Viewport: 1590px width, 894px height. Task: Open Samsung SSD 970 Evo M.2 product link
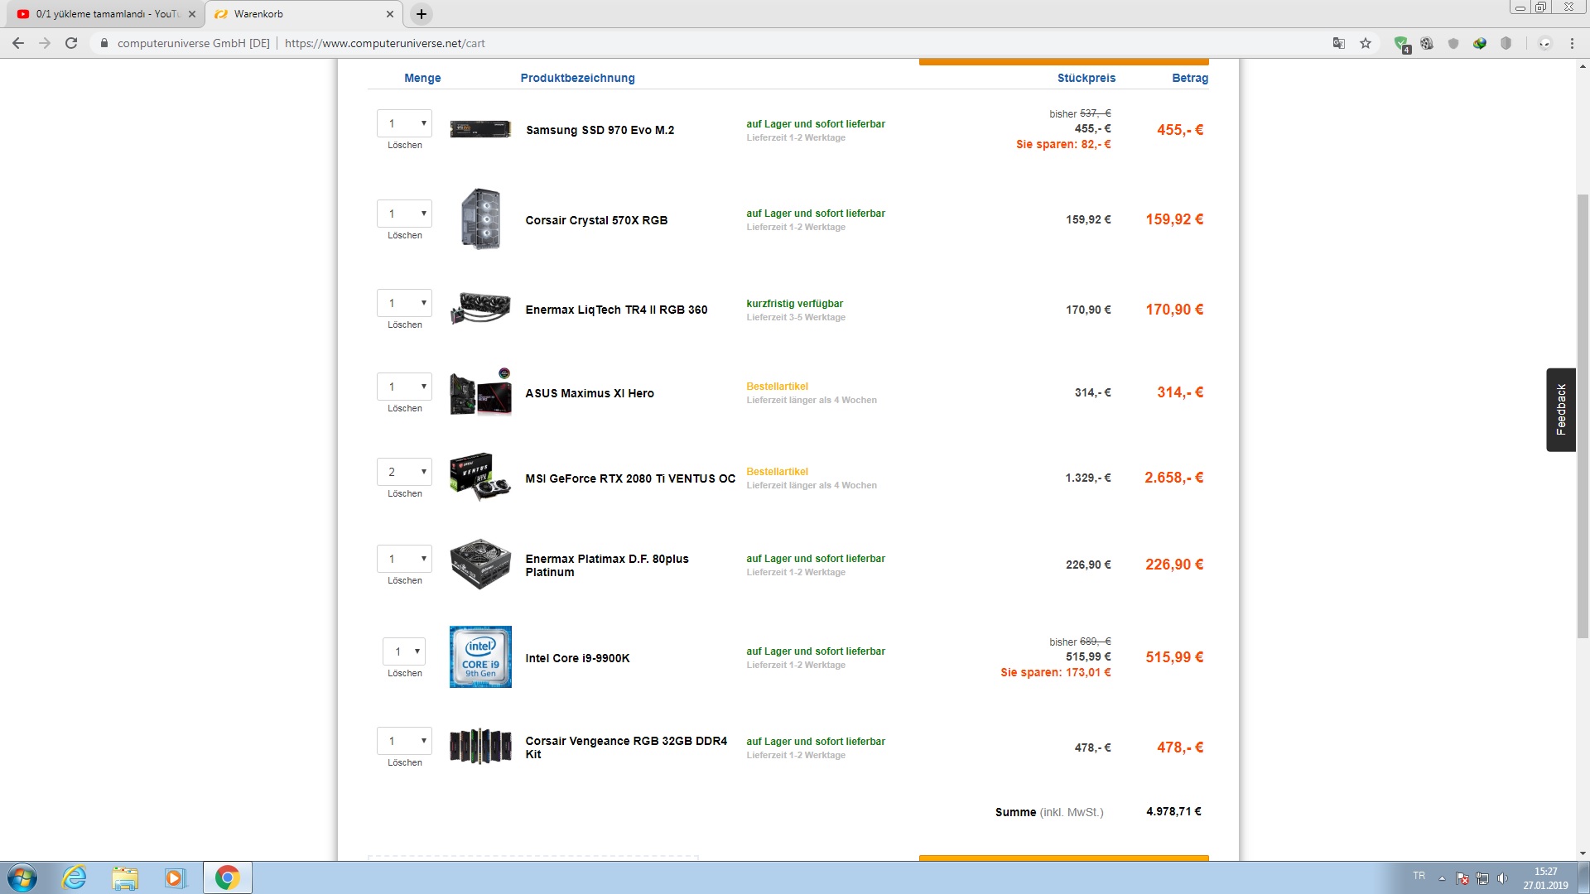600,130
